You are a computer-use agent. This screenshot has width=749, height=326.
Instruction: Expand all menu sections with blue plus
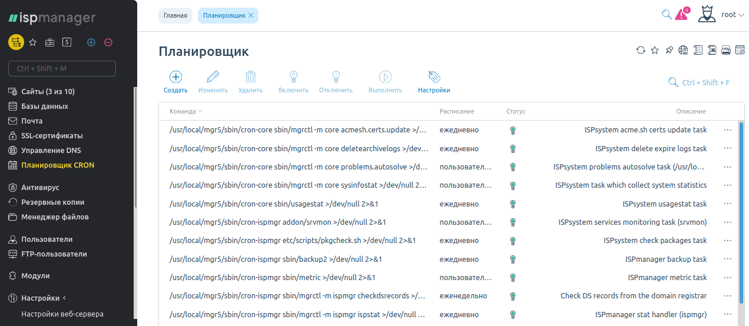91,42
